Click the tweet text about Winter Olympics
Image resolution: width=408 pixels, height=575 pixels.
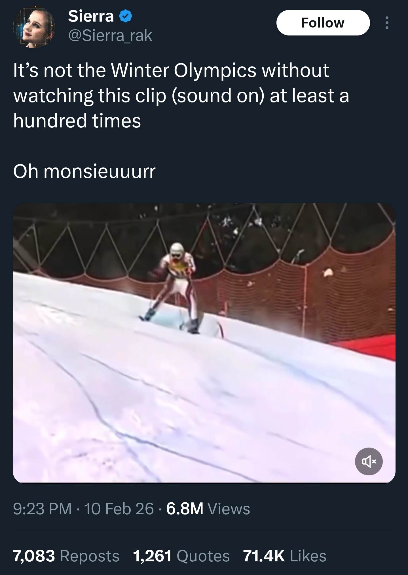pos(181,95)
